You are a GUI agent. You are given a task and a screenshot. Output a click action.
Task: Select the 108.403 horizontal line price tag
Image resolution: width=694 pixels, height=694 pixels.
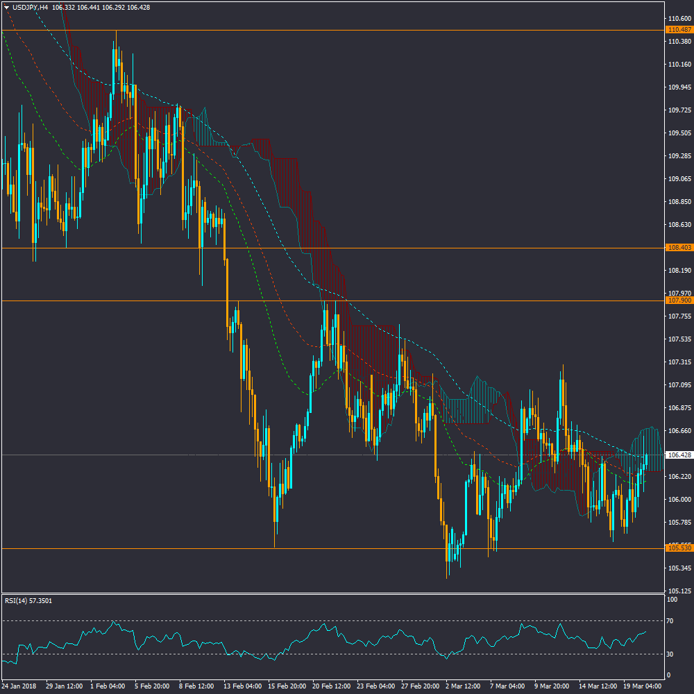point(679,248)
